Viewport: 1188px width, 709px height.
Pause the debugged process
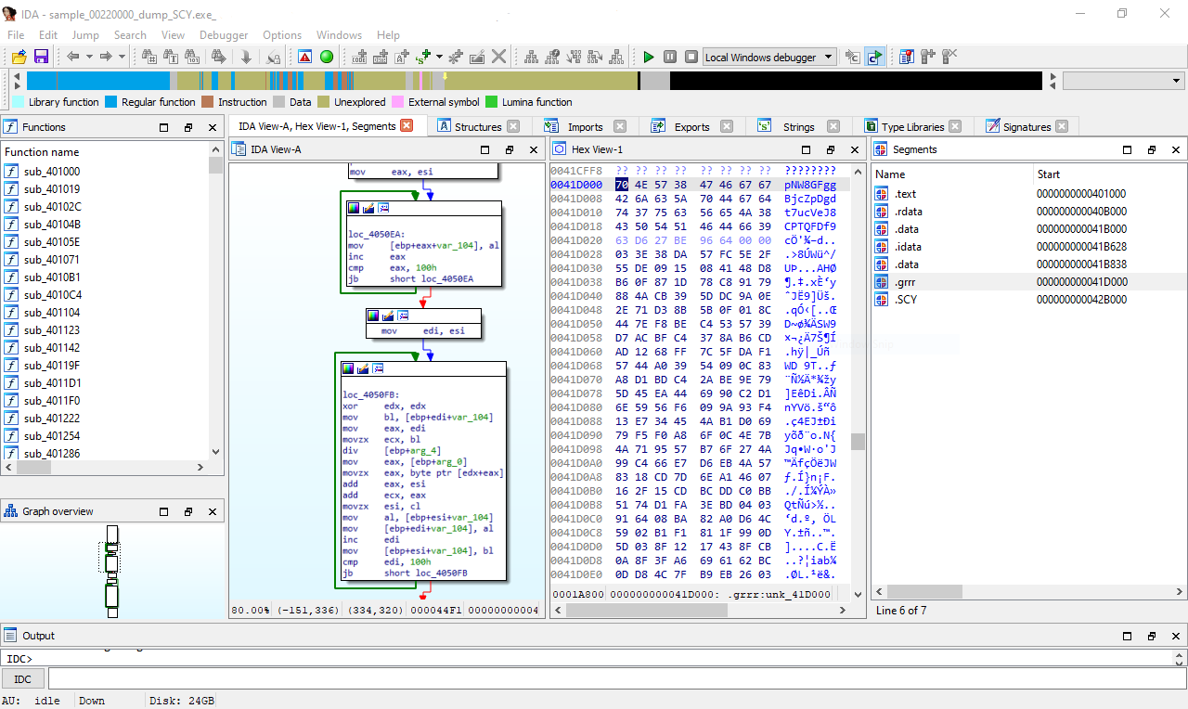coord(670,57)
